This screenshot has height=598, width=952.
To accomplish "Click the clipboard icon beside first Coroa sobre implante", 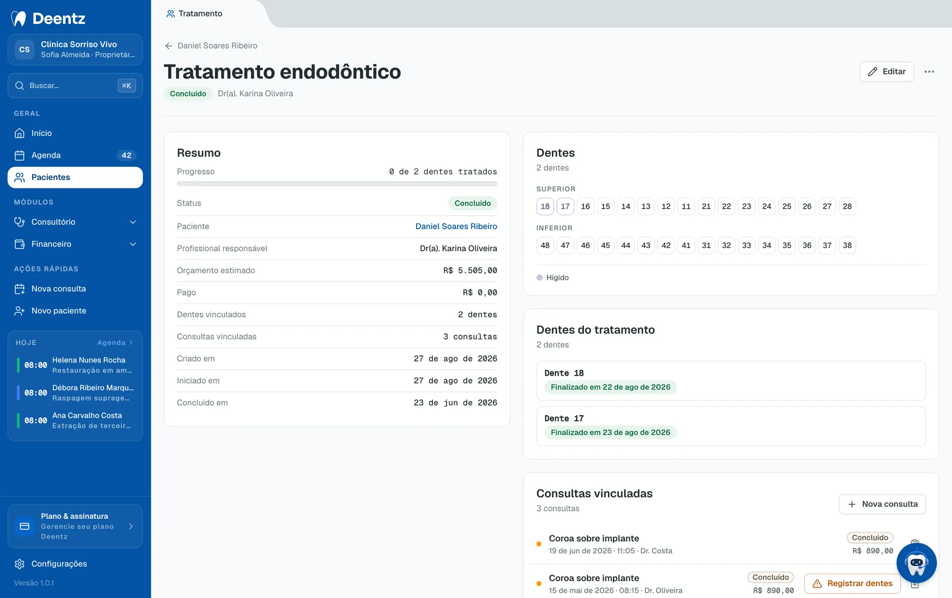I will tap(915, 542).
